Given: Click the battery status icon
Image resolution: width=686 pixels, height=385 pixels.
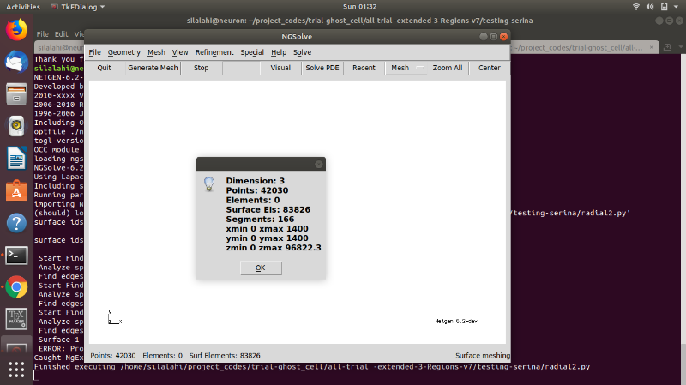Looking at the screenshot, I should 664,7.
